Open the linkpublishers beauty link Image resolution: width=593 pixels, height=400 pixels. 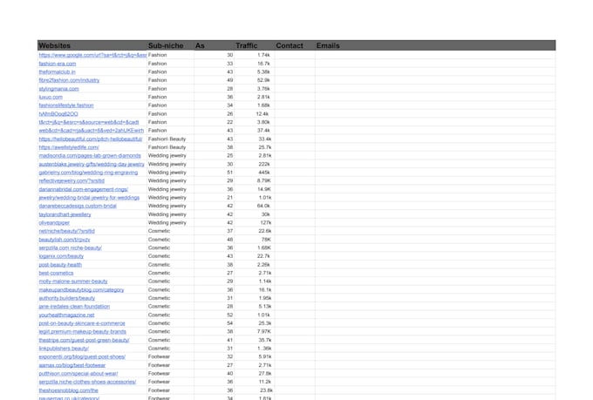pos(64,349)
